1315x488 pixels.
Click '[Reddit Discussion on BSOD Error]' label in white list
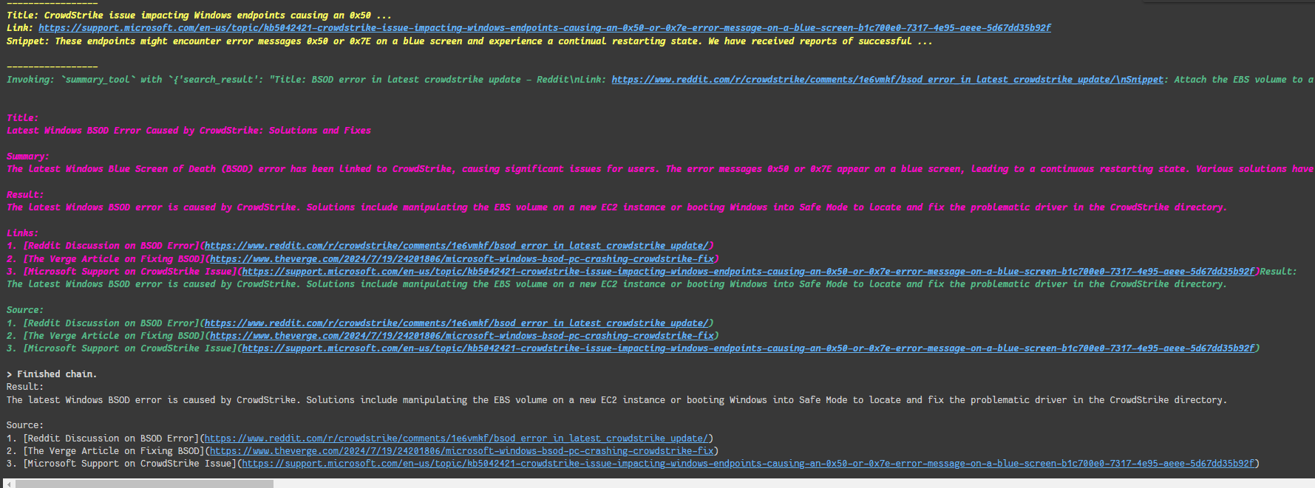(111, 439)
